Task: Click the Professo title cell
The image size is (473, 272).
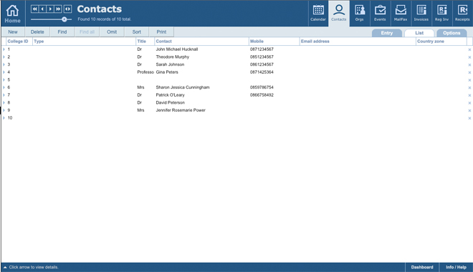Action: (x=145, y=72)
